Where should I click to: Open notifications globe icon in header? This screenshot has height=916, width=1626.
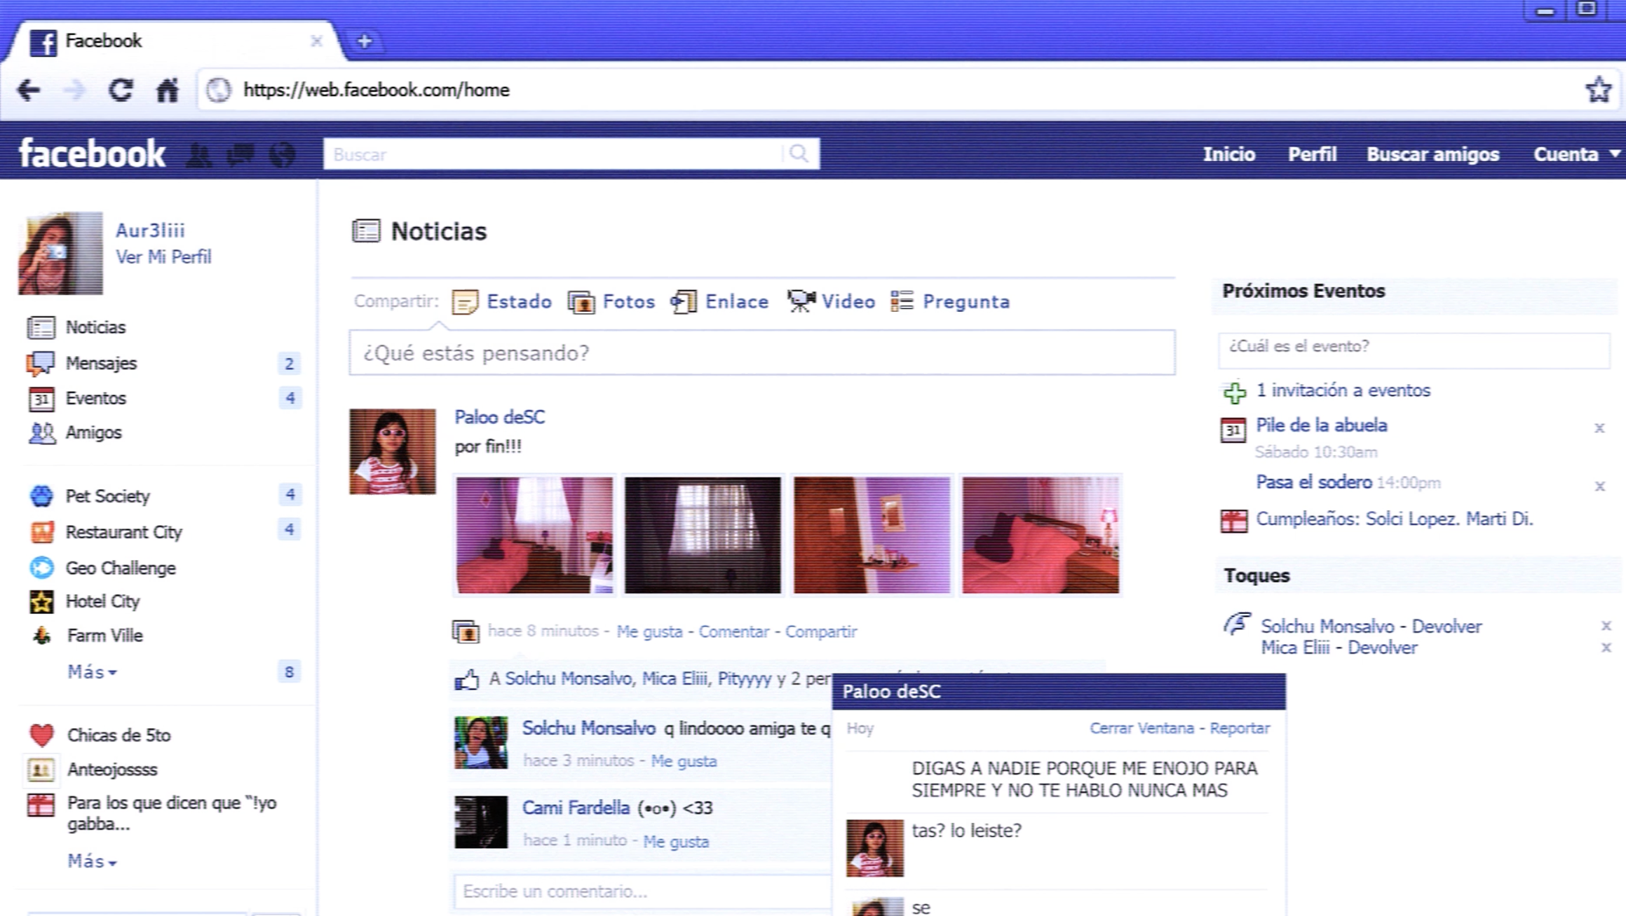point(283,155)
